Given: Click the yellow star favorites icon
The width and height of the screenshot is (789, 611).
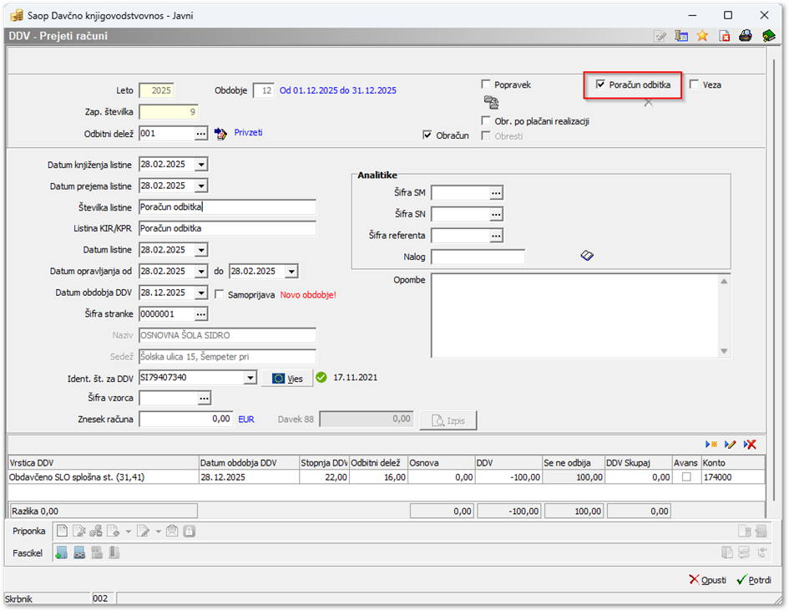Looking at the screenshot, I should coord(702,36).
